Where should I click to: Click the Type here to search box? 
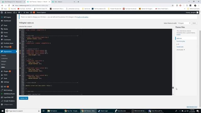click(23, 111)
